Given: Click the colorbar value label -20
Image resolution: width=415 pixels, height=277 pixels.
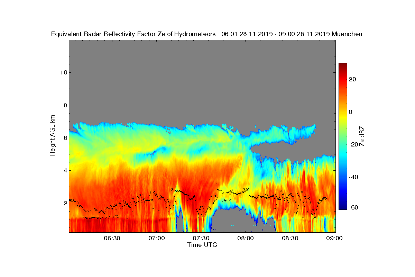Looking at the screenshot, I should tap(353, 145).
